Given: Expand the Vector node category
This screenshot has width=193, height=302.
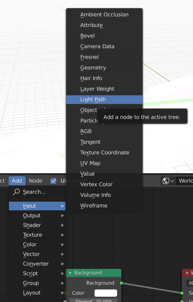Looking at the screenshot, I should (x=37, y=254).
